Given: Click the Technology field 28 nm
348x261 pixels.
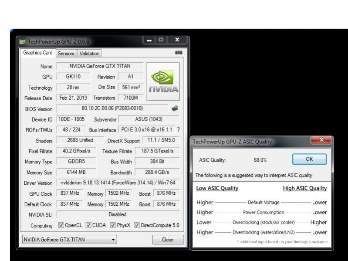Looking at the screenshot, I should 73,87.
